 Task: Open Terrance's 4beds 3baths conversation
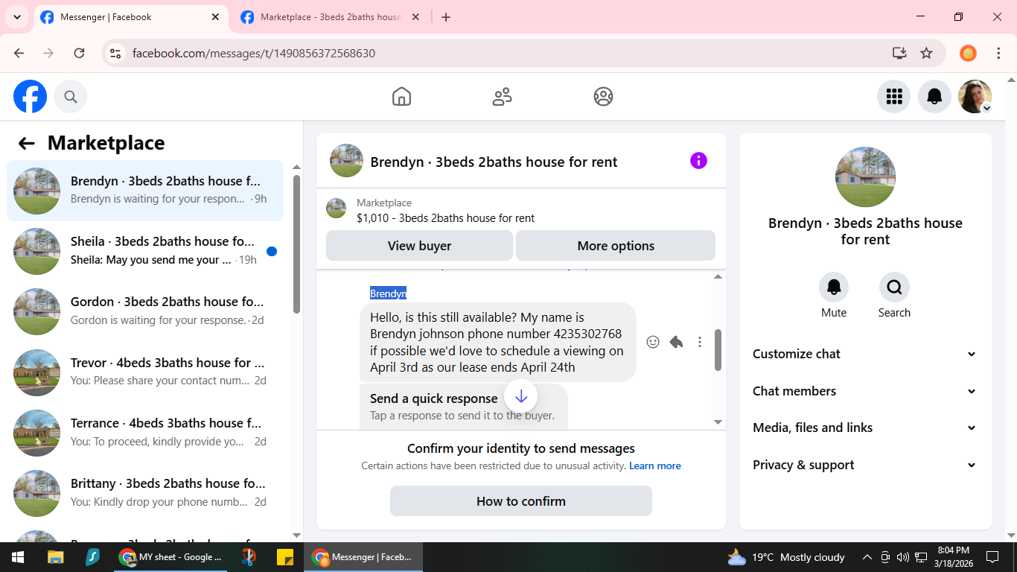tap(145, 432)
